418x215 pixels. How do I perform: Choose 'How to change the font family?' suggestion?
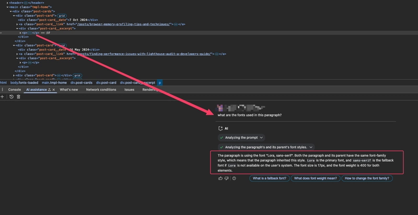(x=367, y=178)
